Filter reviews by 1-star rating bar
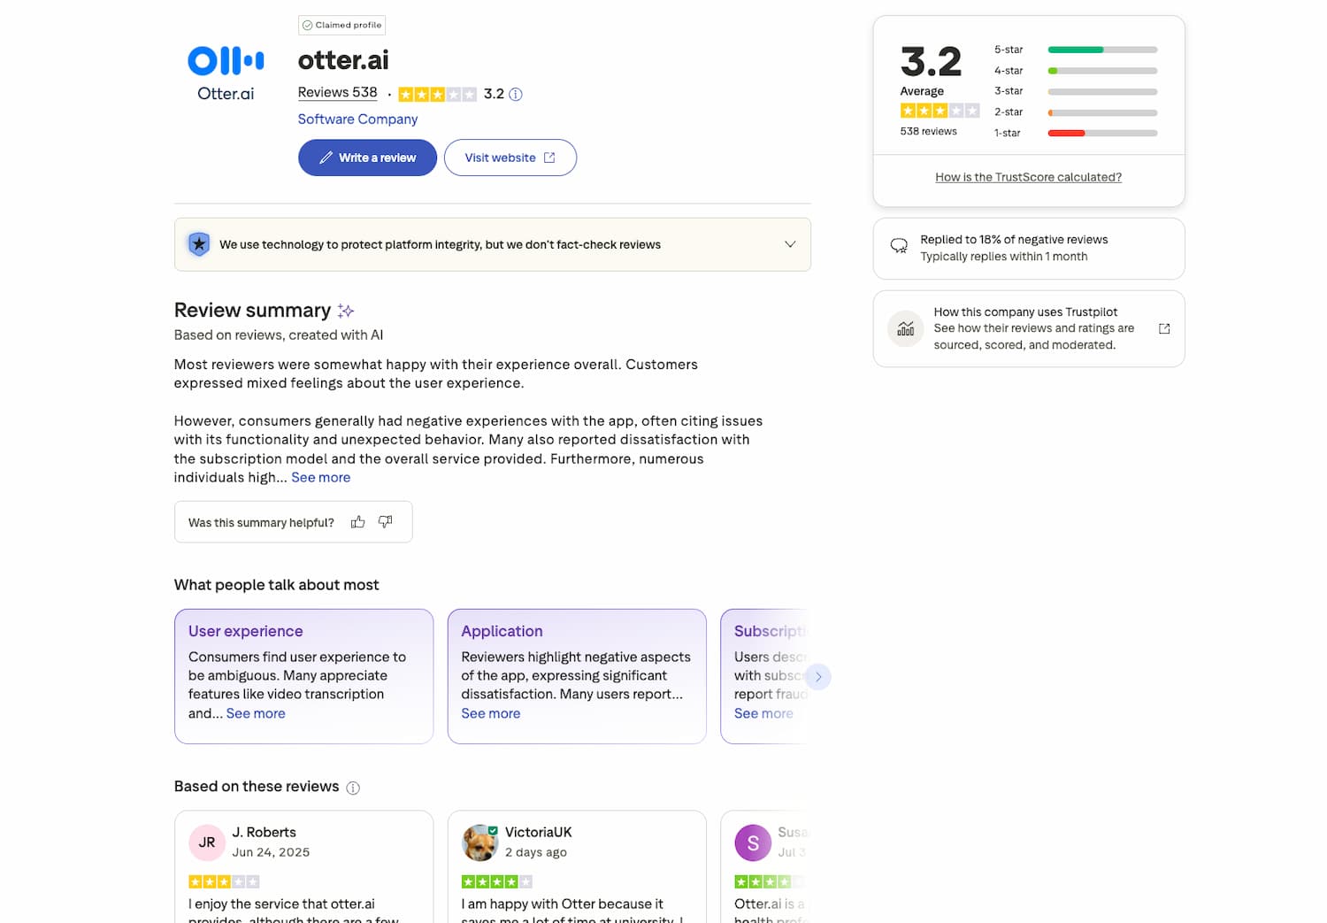 [1101, 133]
